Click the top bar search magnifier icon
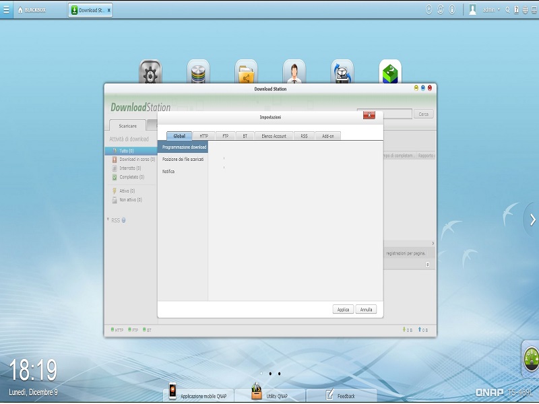 (x=507, y=10)
